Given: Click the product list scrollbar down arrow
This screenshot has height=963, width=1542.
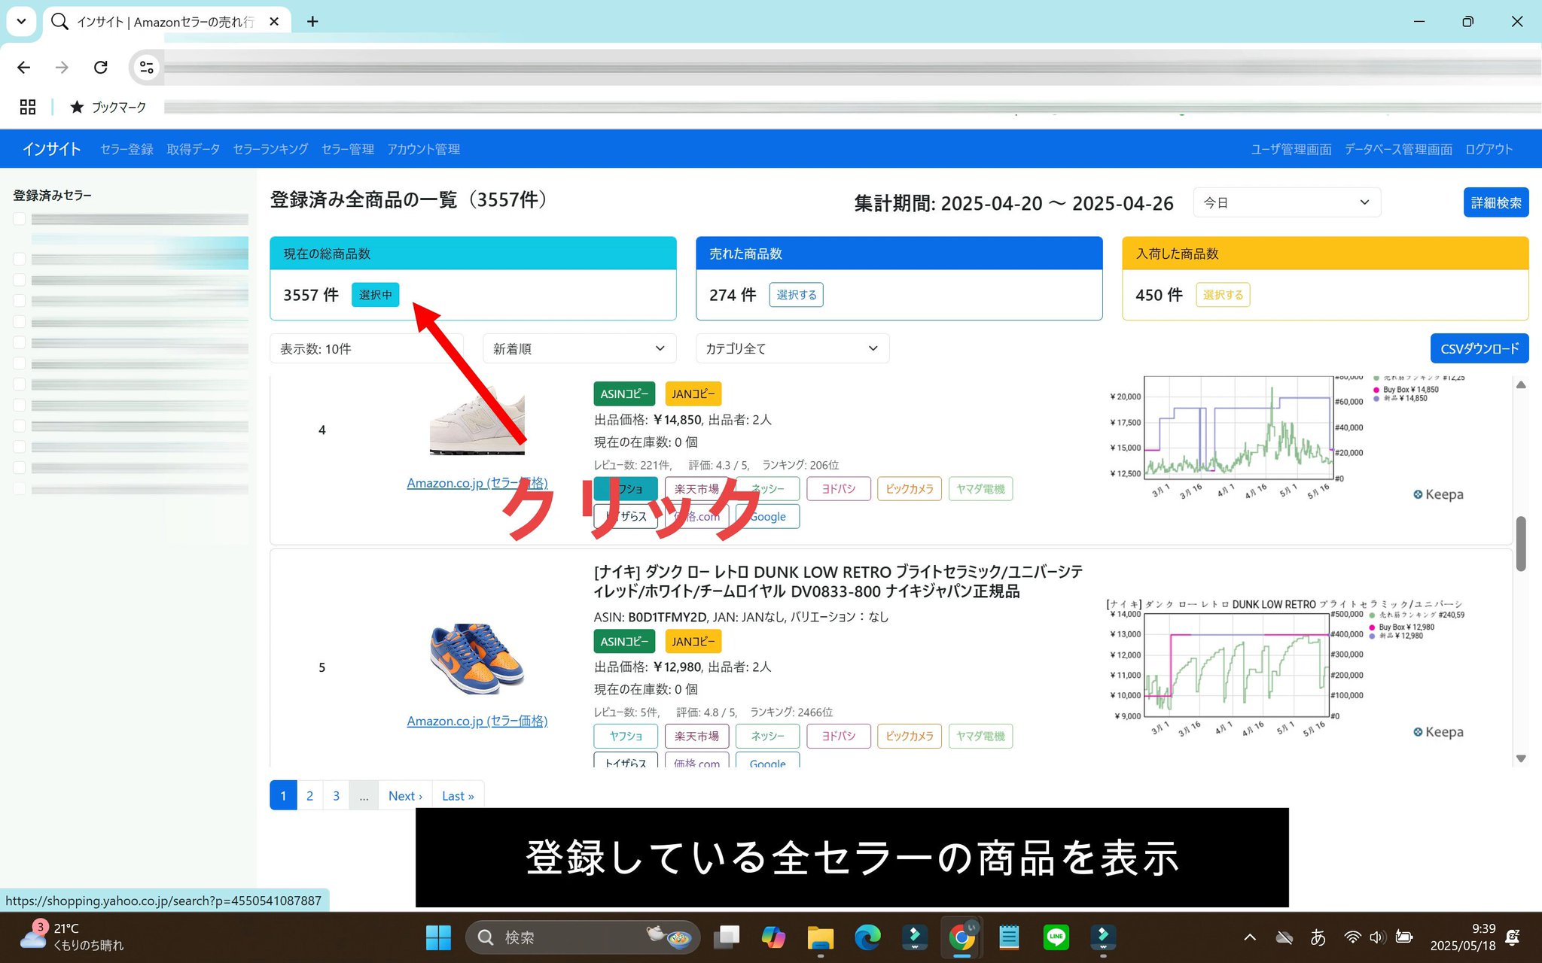Looking at the screenshot, I should pos(1521,758).
